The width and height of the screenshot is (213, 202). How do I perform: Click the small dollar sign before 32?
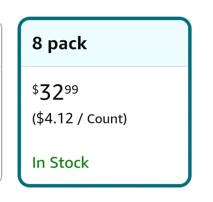point(36,89)
